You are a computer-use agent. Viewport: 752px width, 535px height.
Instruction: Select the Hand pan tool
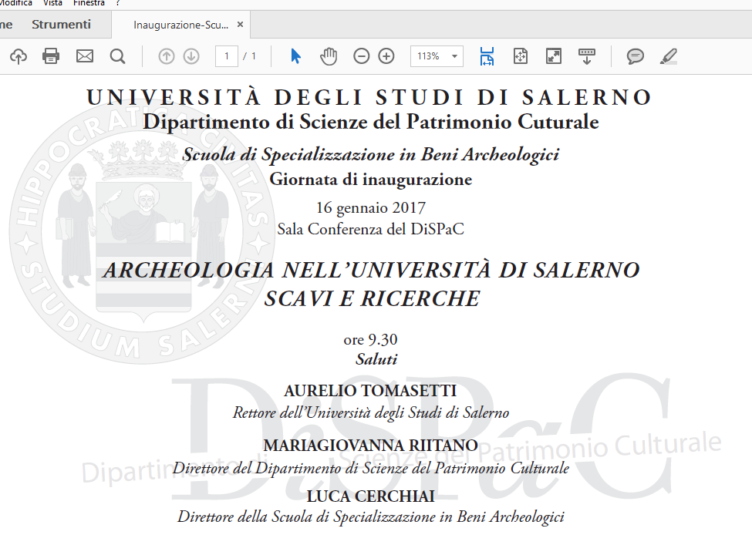tap(329, 56)
